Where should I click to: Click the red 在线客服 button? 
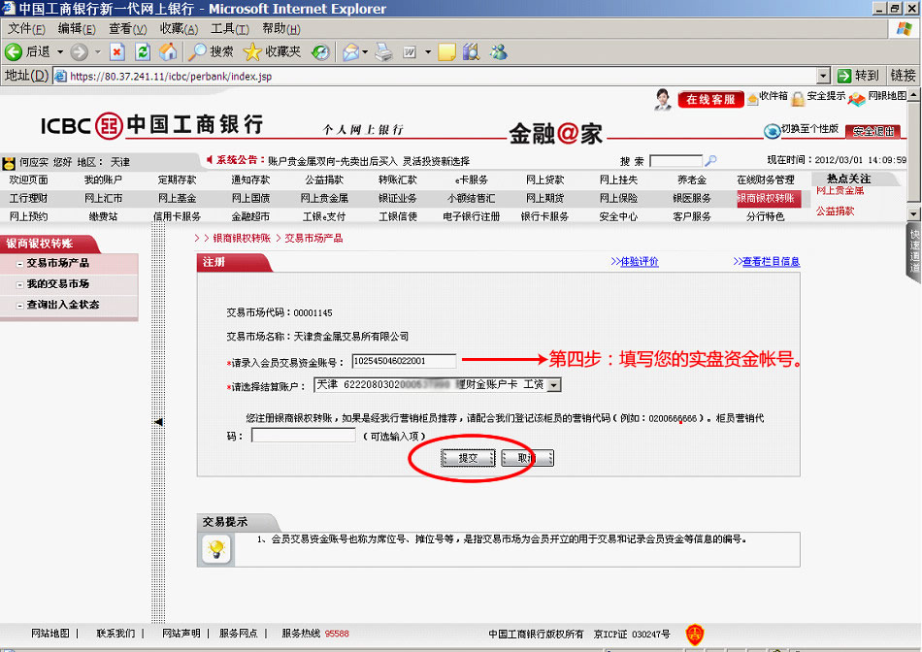pos(710,99)
